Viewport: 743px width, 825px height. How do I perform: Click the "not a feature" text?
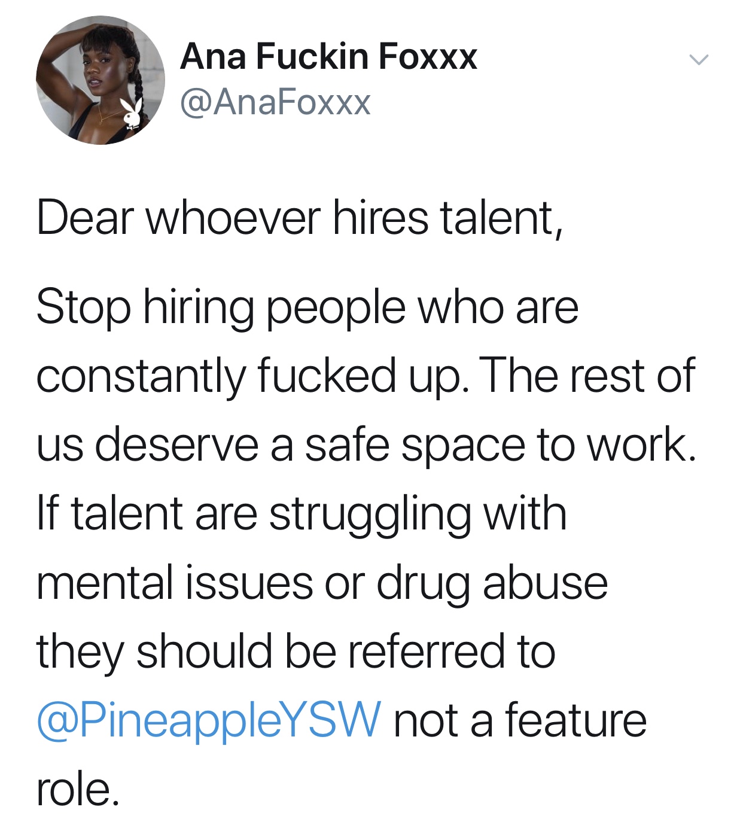click(x=520, y=720)
